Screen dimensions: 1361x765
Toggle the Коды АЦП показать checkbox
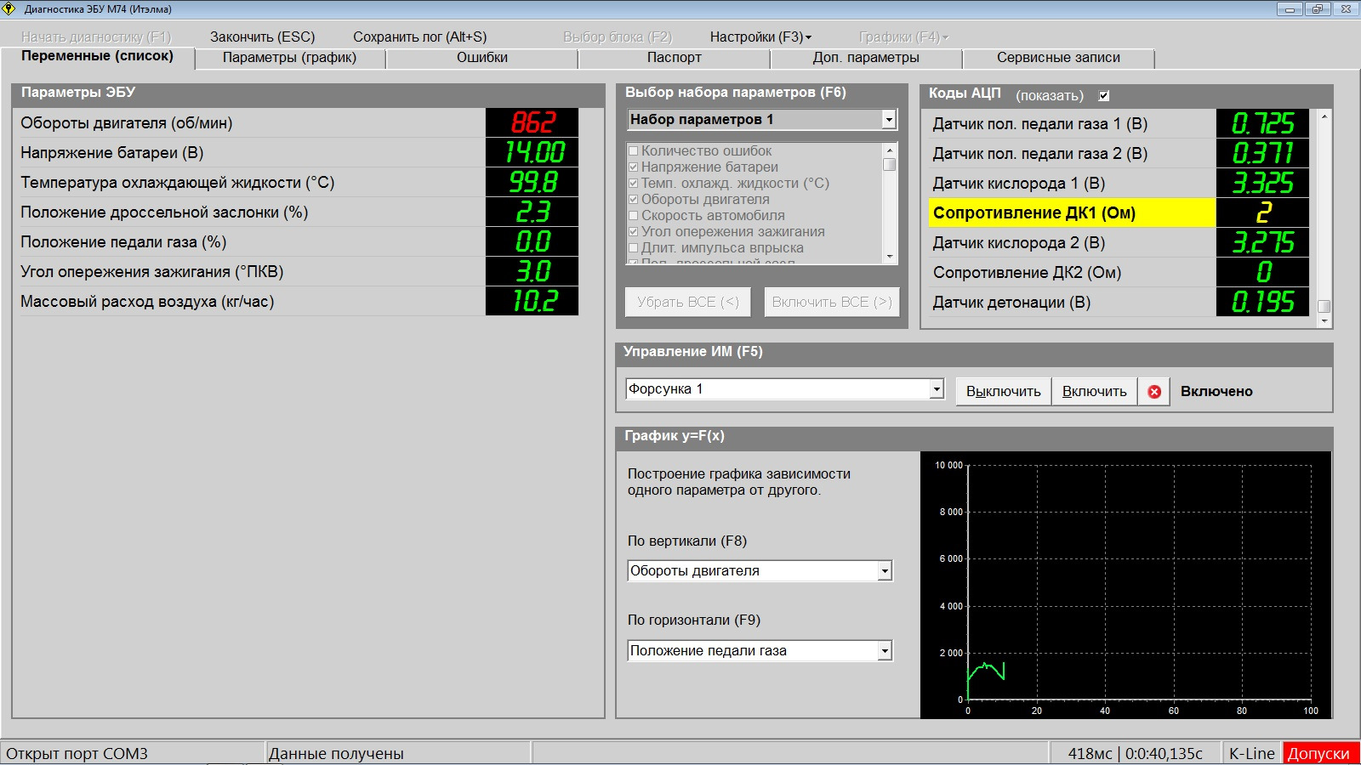tap(1104, 96)
